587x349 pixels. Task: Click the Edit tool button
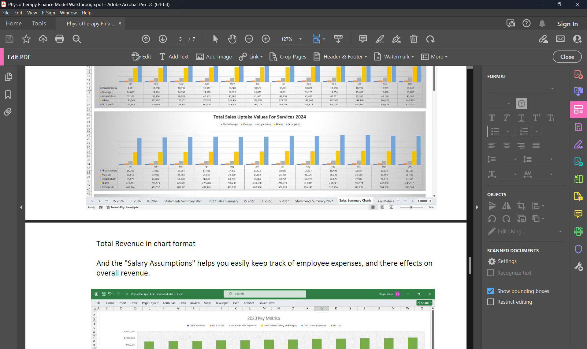[x=141, y=57]
